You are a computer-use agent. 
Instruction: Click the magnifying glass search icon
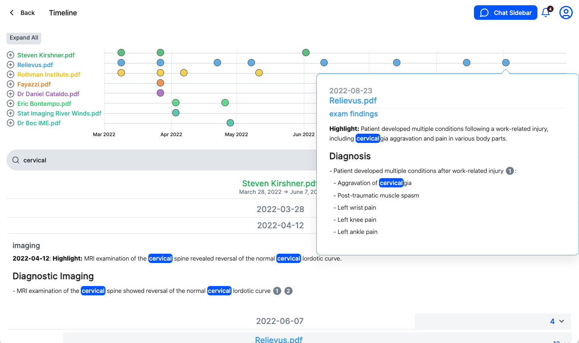tap(15, 160)
